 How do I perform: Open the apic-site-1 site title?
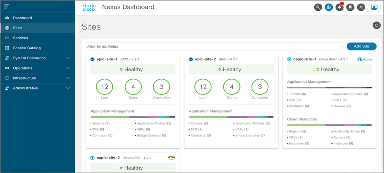[107, 59]
